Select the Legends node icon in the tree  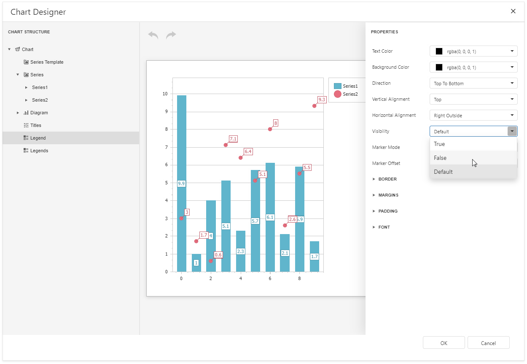(x=26, y=151)
